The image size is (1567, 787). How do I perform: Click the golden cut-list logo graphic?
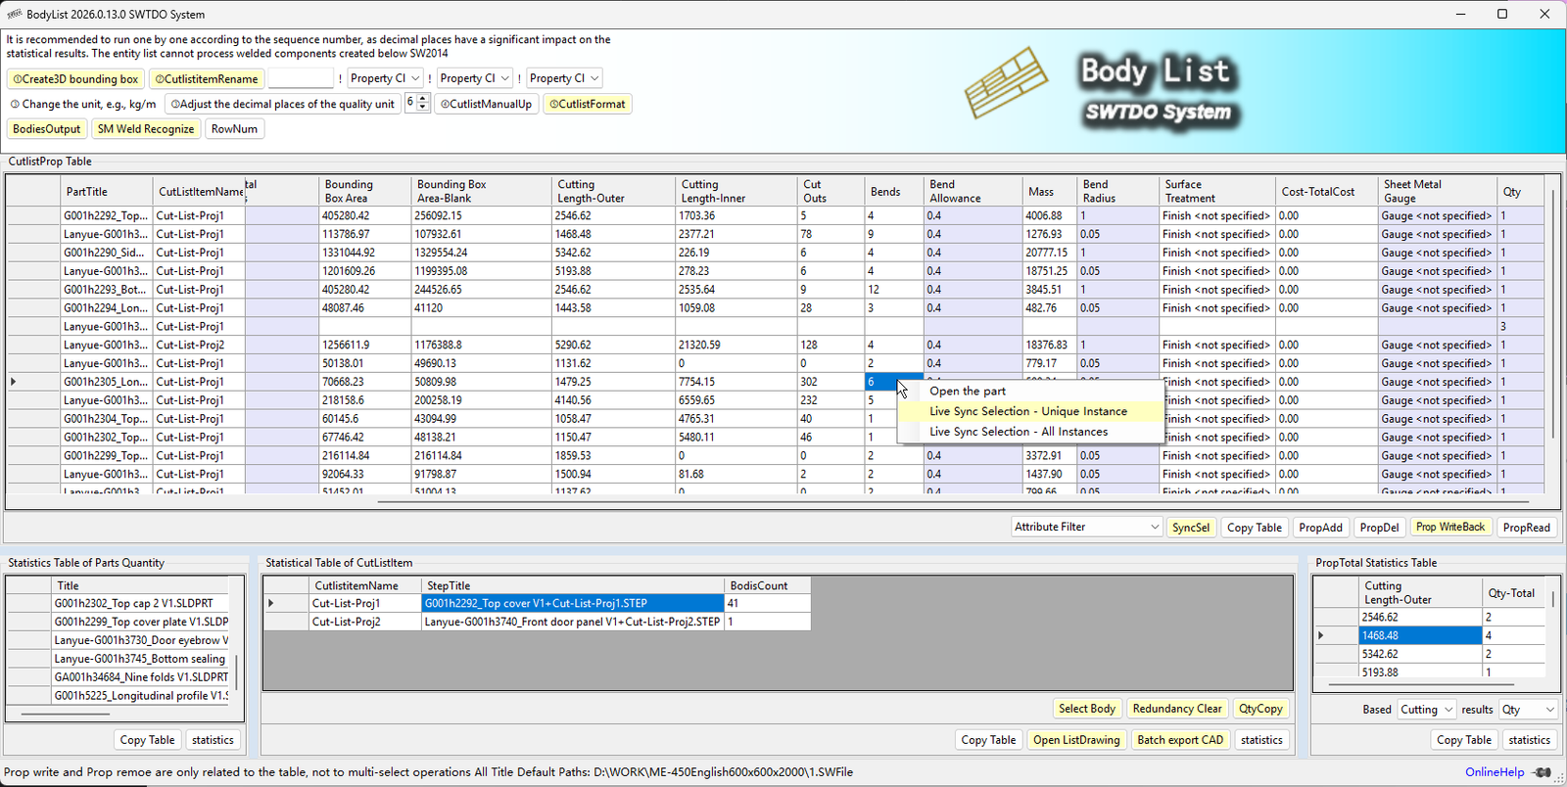click(x=1006, y=82)
